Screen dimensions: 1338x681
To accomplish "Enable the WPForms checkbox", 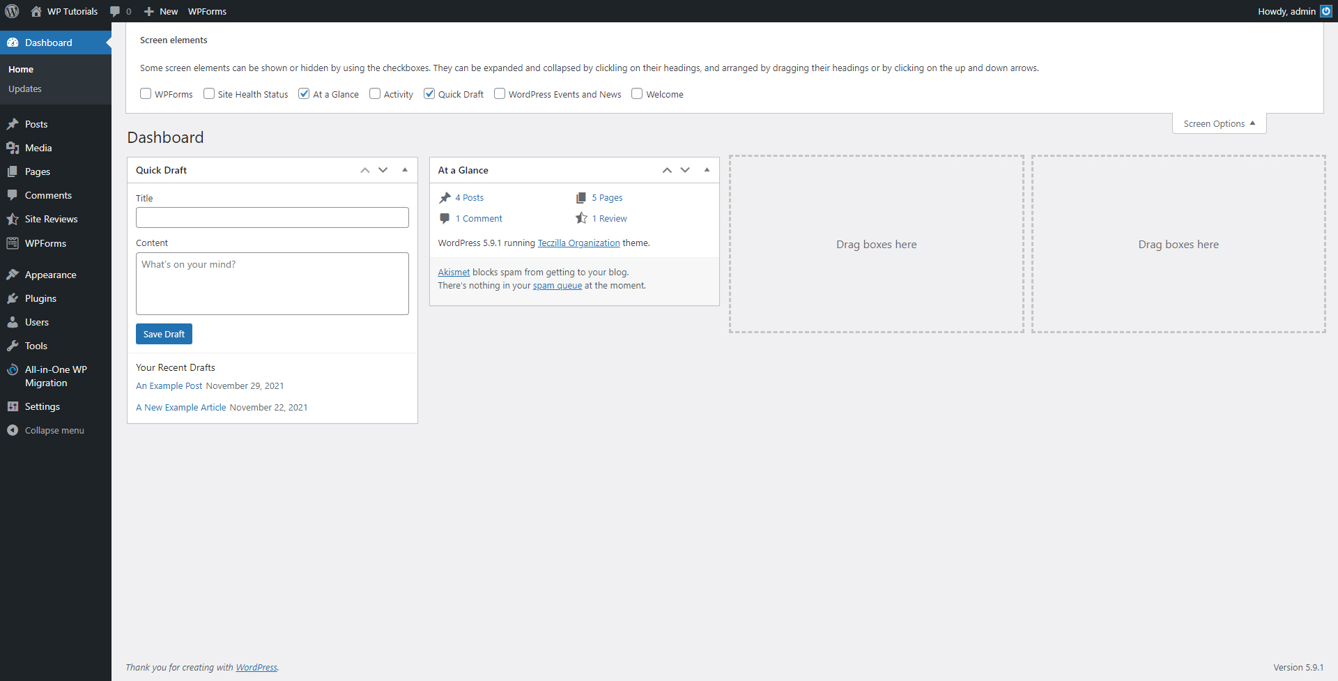I will click(146, 93).
